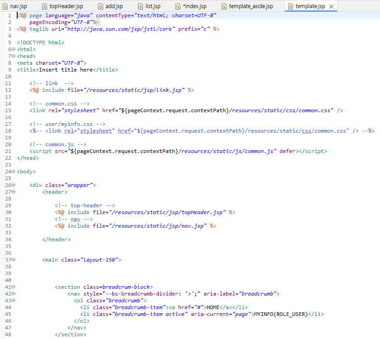Viewport: 380px width, 339px height.
Task: Fold the section block at line 41
Action: point(14,287)
